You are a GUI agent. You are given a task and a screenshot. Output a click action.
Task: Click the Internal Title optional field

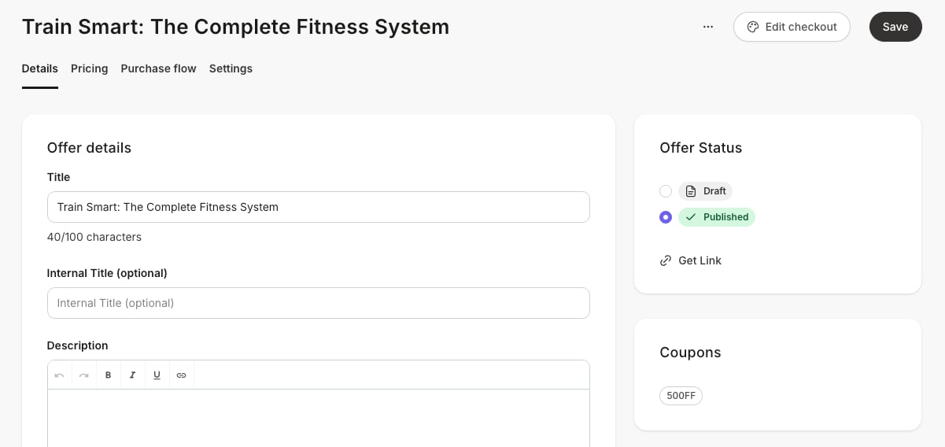click(319, 303)
